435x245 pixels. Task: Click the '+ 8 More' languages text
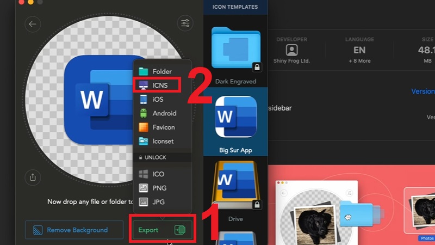pos(359,61)
